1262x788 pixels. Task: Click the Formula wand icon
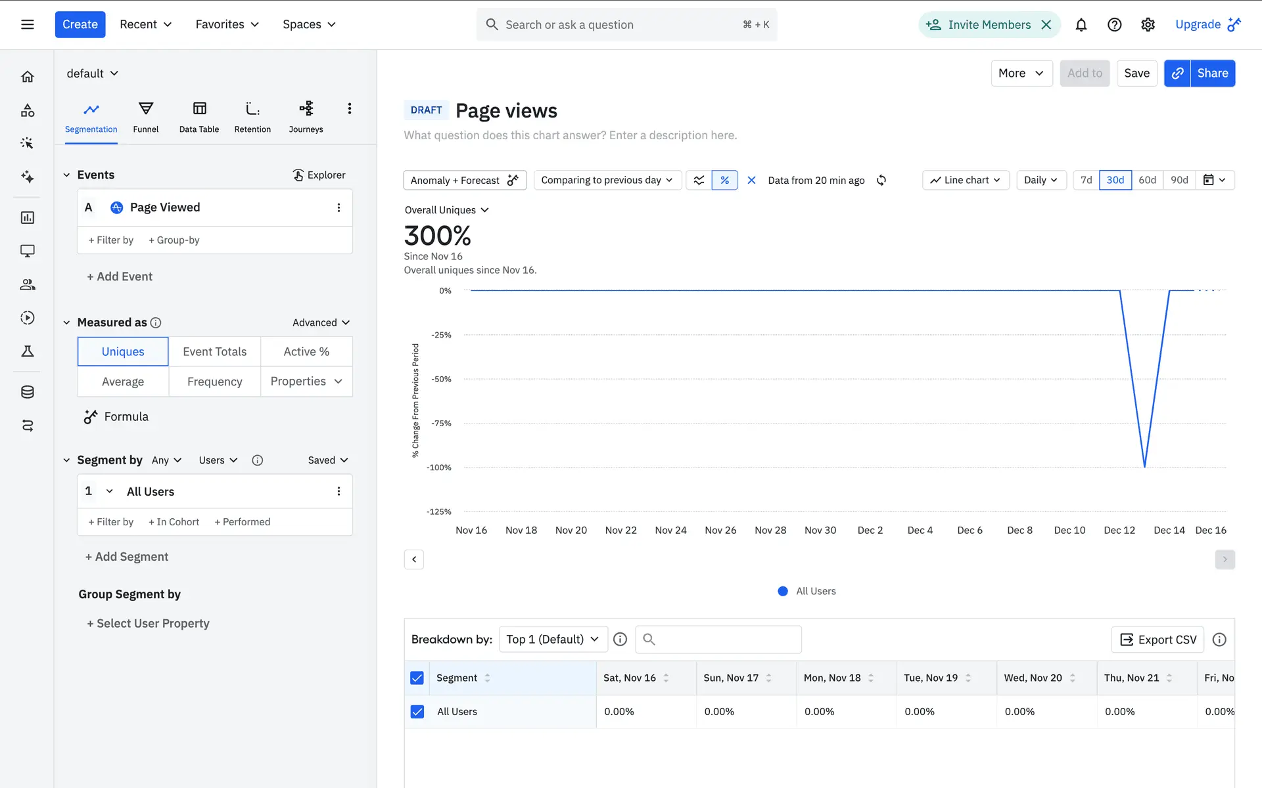click(91, 417)
